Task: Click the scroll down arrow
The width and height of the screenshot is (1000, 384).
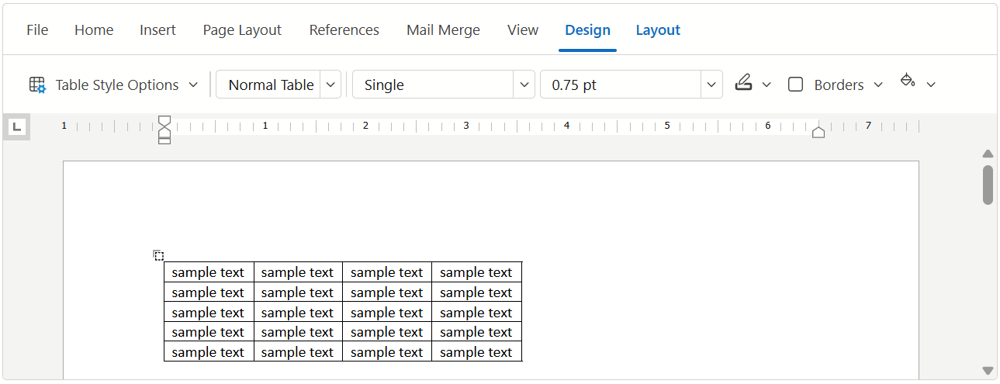Action: [988, 371]
